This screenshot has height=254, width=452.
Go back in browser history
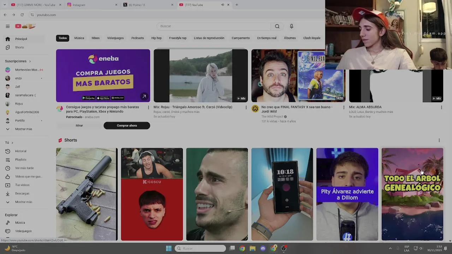5,15
